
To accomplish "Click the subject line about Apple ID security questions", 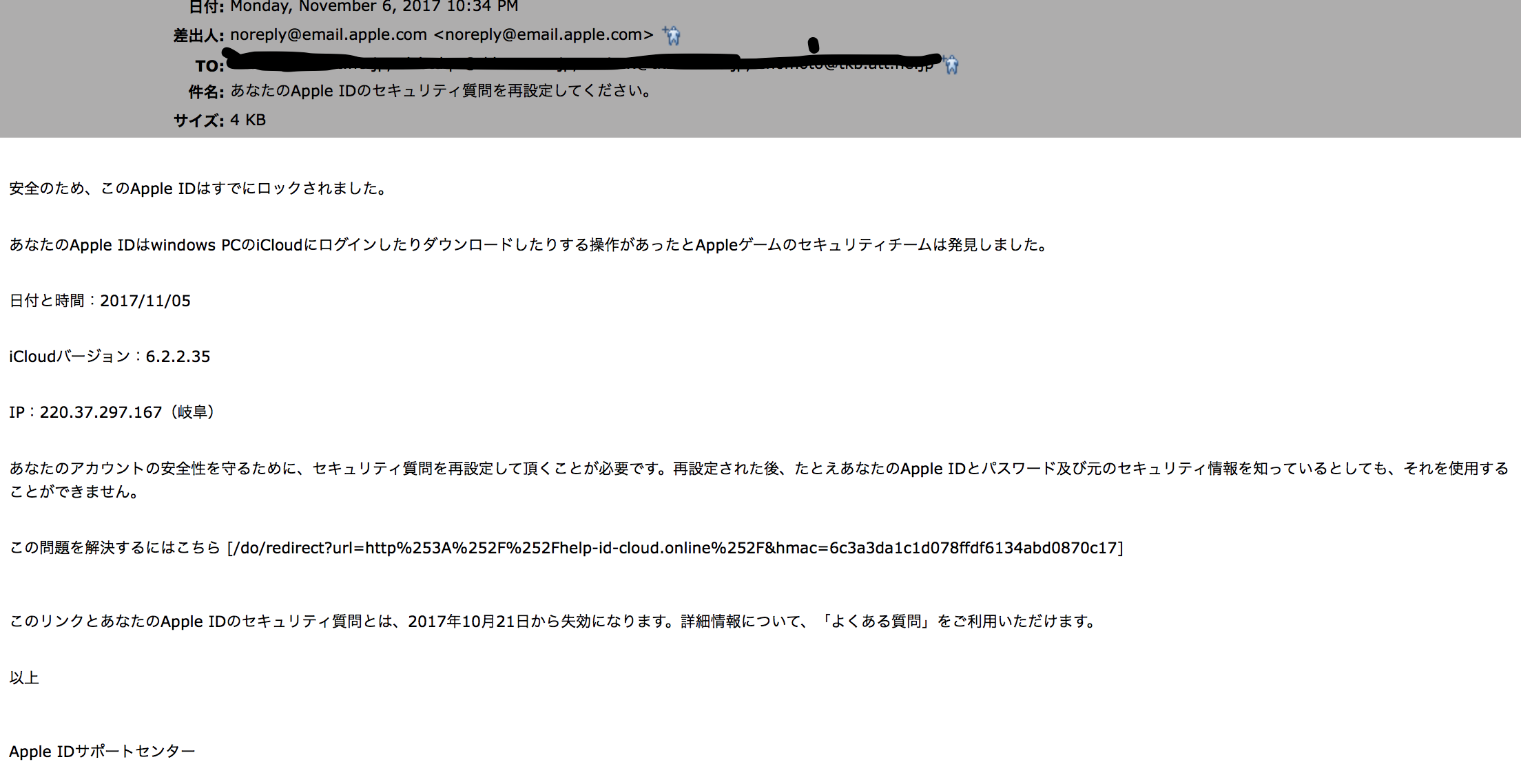I will [441, 91].
